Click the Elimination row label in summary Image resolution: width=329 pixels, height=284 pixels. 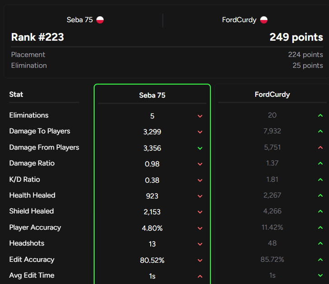(29, 66)
